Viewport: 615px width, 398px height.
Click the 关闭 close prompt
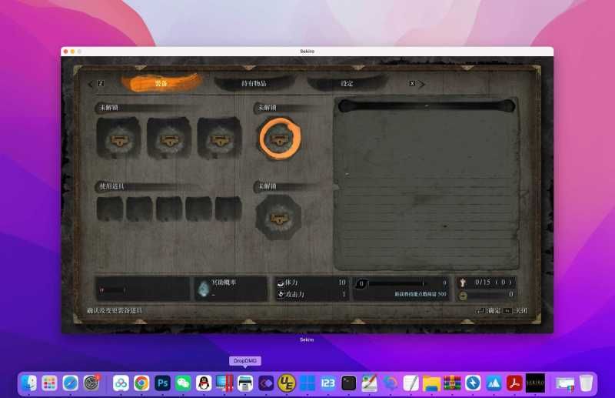(516, 310)
